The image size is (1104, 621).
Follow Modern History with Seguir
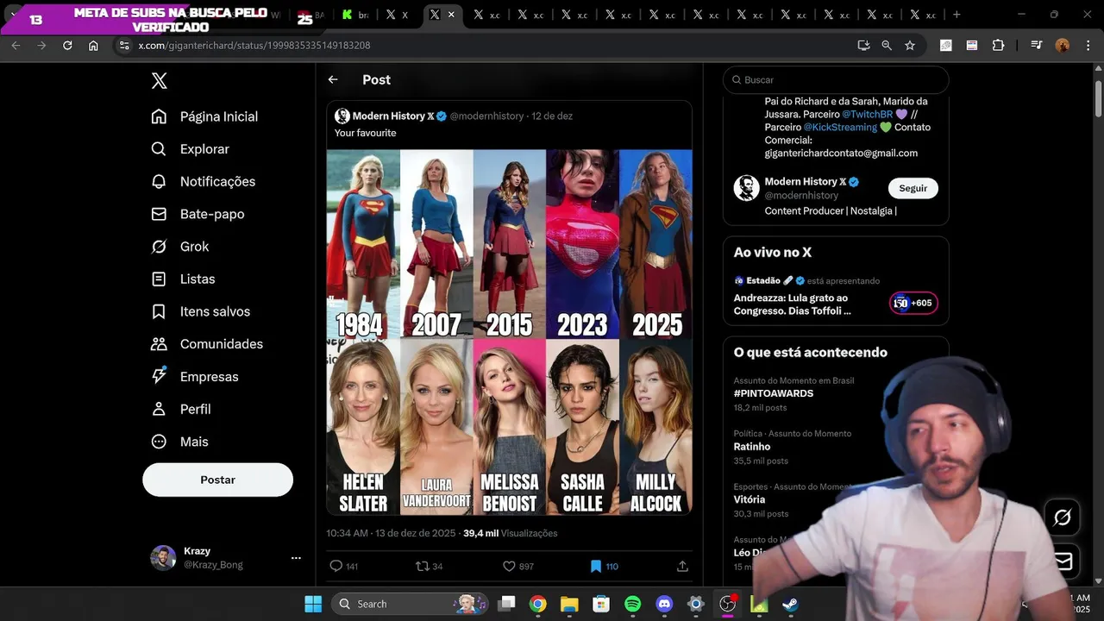click(913, 188)
